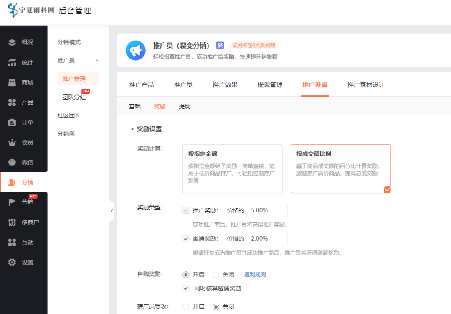The height and width of the screenshot is (314, 451).
Task: Open the 提现 sub-tab
Action: [185, 106]
